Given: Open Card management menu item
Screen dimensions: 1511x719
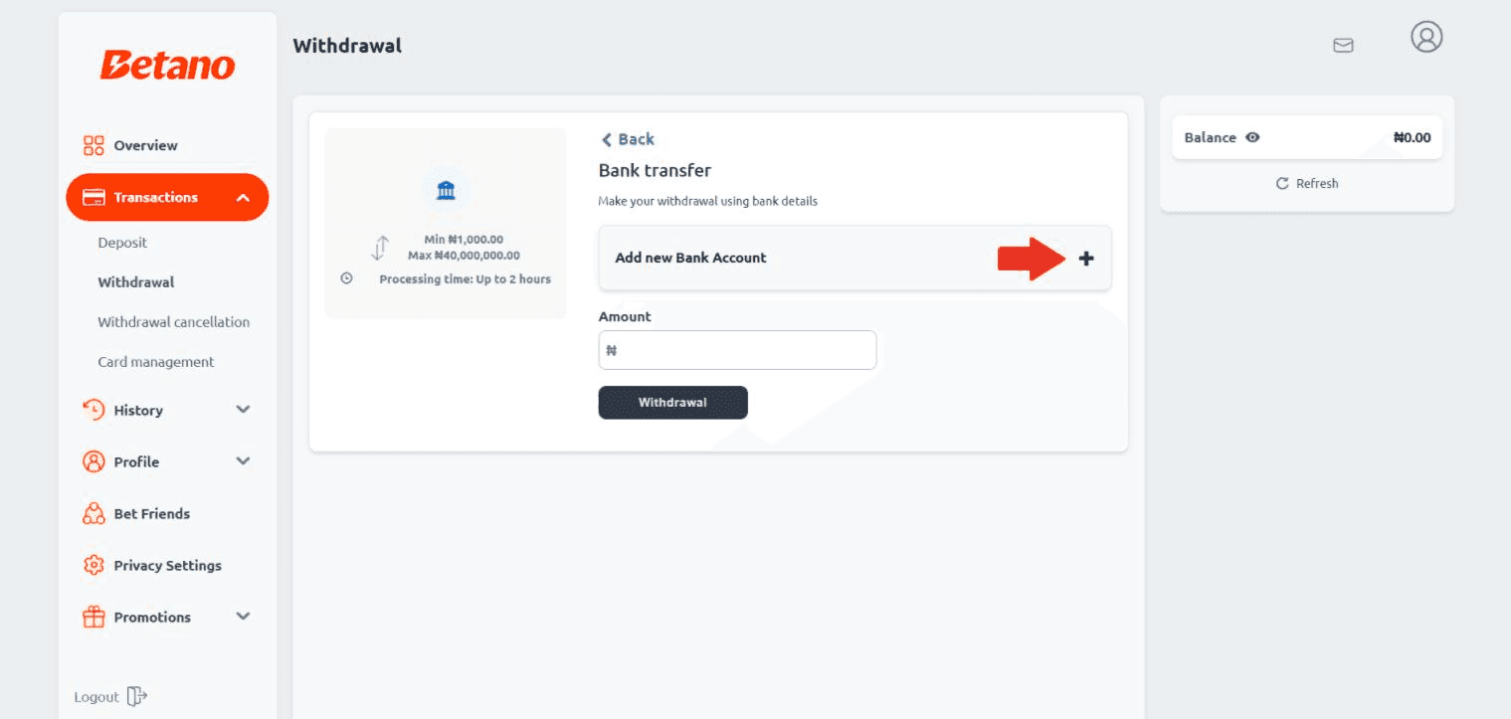Looking at the screenshot, I should coord(155,362).
